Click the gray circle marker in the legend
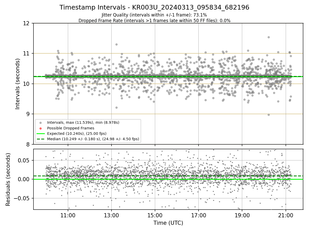Viewport: 309px width, 232px height. [x=41, y=122]
